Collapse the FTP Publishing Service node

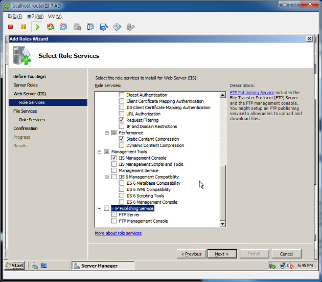pos(99,209)
